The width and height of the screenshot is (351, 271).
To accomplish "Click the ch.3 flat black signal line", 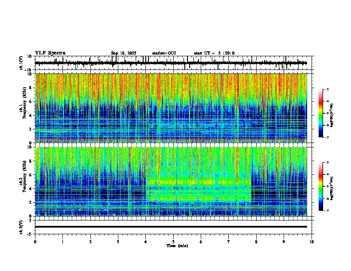I will click(x=171, y=227).
